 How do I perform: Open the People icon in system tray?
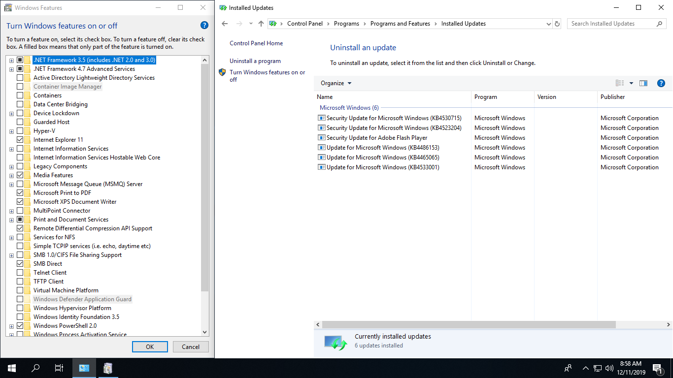(x=568, y=368)
